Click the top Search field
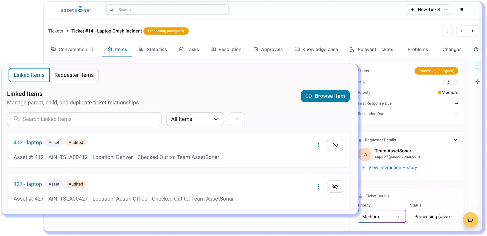Screen dimensions: 487x236 pos(167,10)
